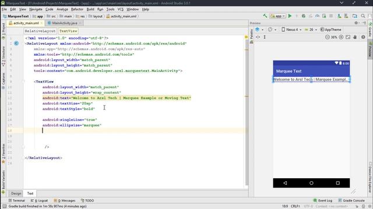The height and width of the screenshot is (209, 373).
Task: Click the Zoom to Fit Screen icon
Action: coord(348,37)
